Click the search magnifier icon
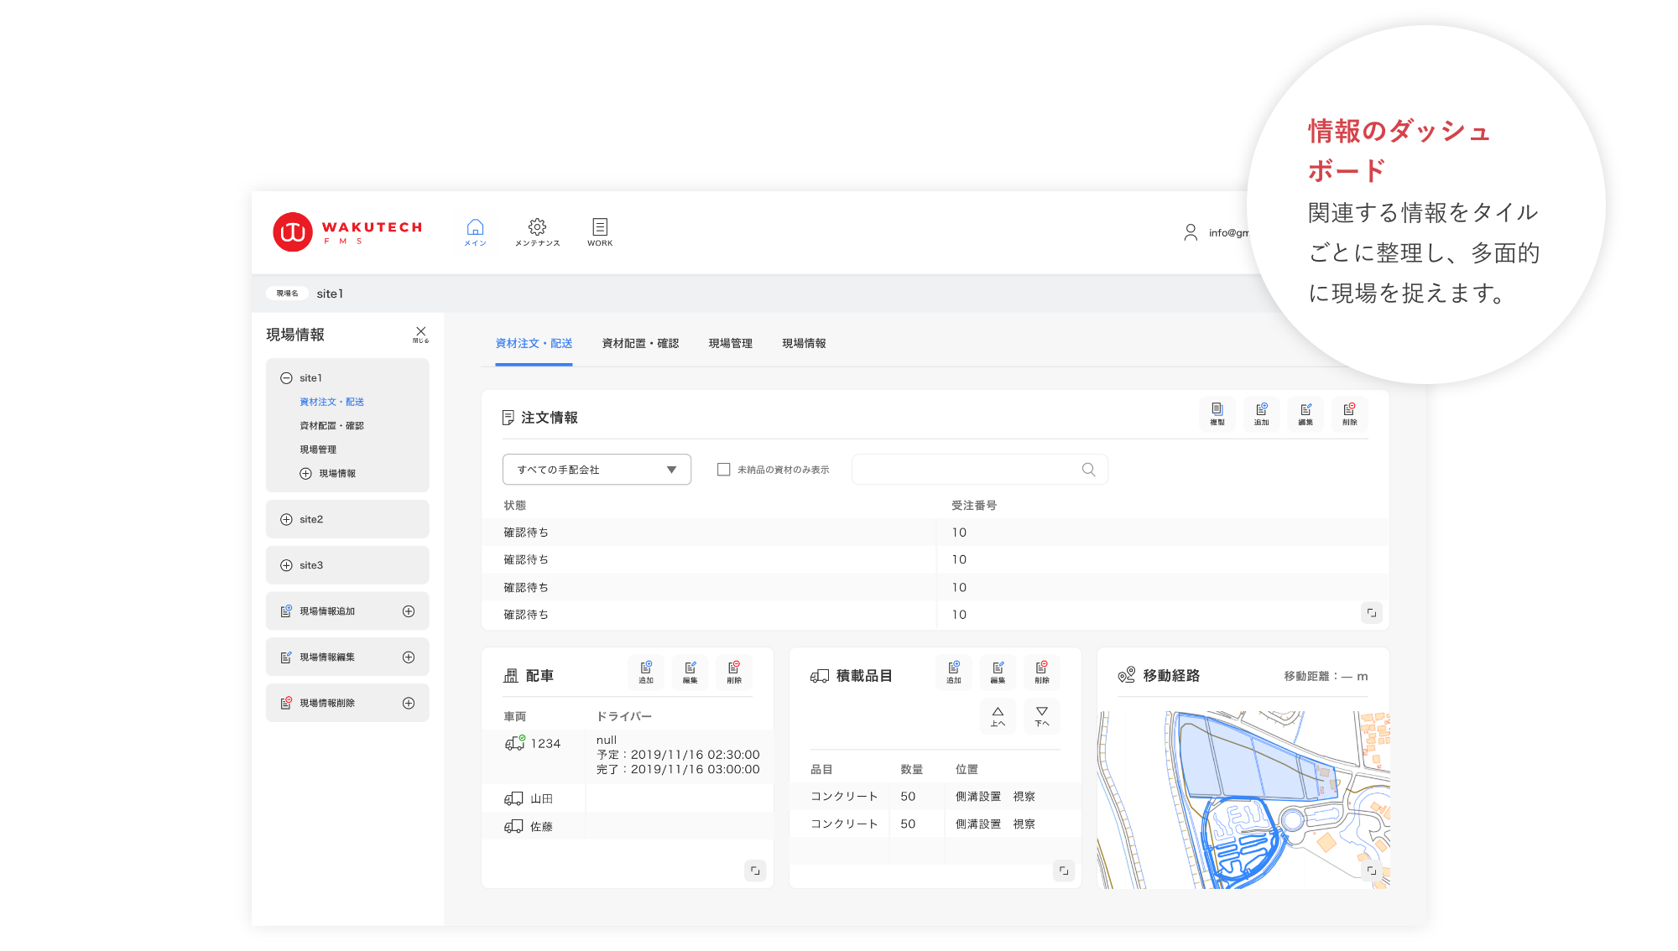This screenshot has height=951, width=1678. tap(1088, 470)
